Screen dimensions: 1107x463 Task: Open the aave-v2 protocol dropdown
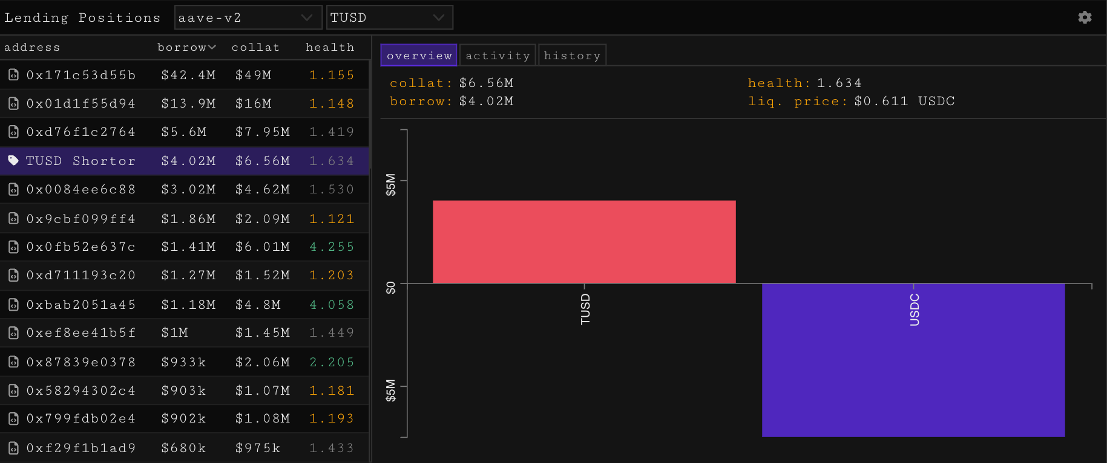248,18
